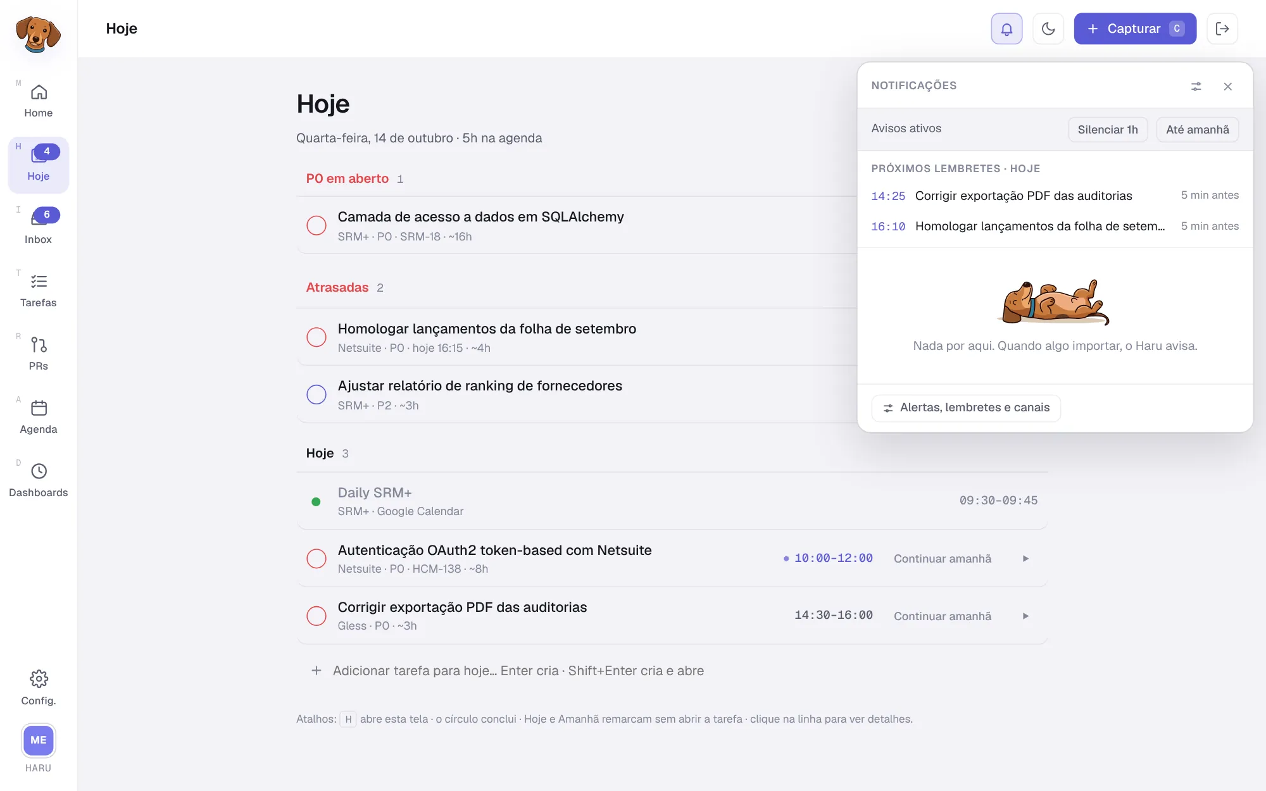Click the H shortcut key hint
The height and width of the screenshot is (791, 1266).
348,719
